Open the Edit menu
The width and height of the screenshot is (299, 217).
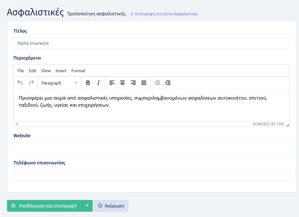pos(33,70)
